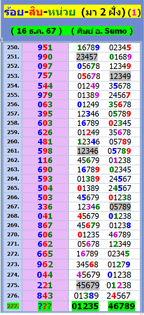Screen dimensions: 144x315
Task: Select row number 250.
Action: (x=13, y=47)
